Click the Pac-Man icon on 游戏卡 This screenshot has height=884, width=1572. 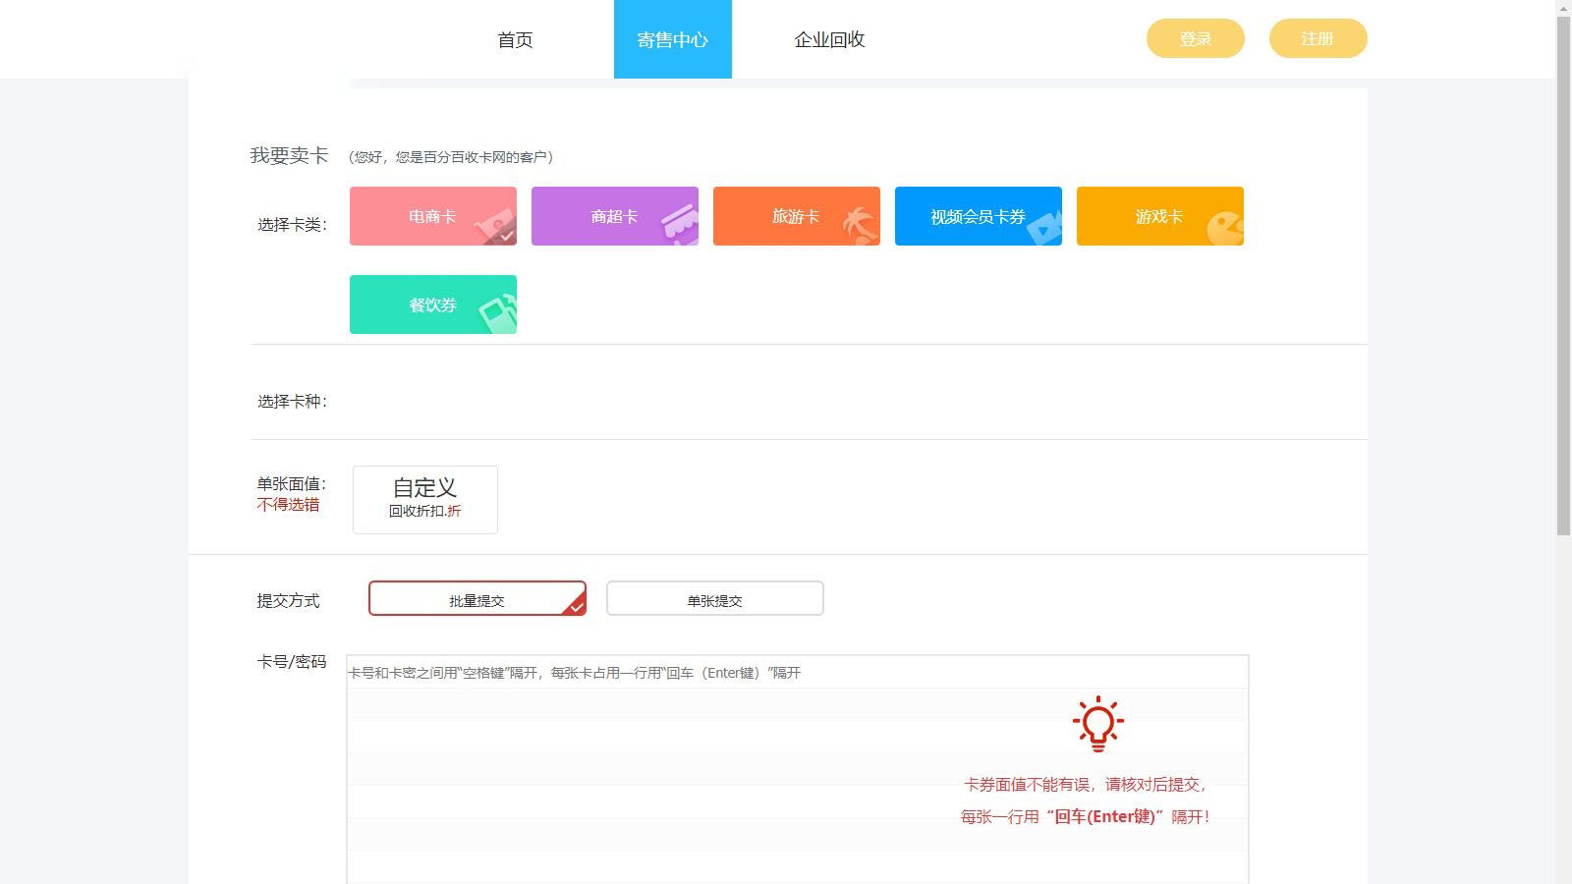[x=1224, y=228]
